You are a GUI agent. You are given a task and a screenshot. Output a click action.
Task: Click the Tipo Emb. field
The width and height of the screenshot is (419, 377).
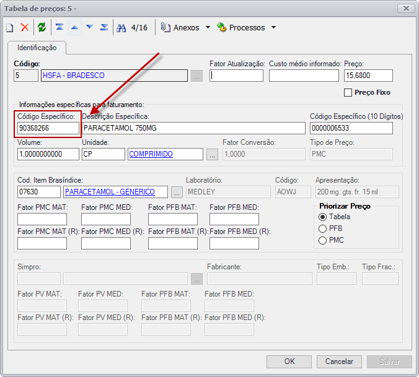coord(337,279)
